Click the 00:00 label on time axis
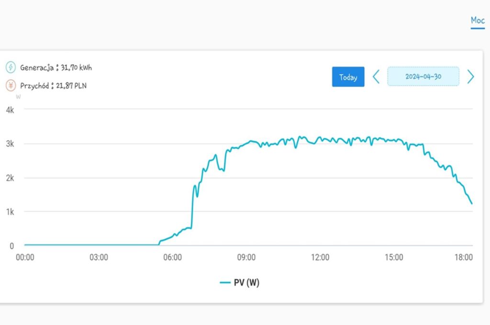 point(25,258)
